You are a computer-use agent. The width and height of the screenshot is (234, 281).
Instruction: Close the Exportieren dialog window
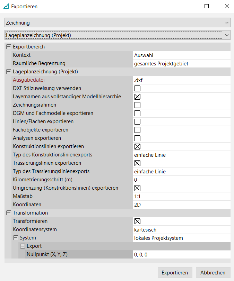[227, 6]
